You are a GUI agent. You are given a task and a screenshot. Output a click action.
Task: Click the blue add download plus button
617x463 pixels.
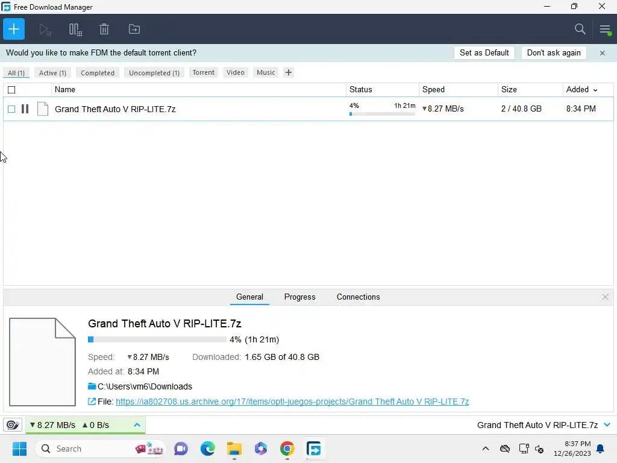14,29
